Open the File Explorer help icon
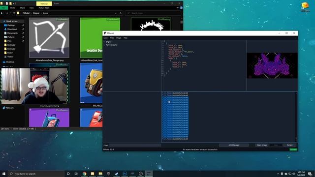The height and width of the screenshot is (177, 315). click(x=181, y=8)
